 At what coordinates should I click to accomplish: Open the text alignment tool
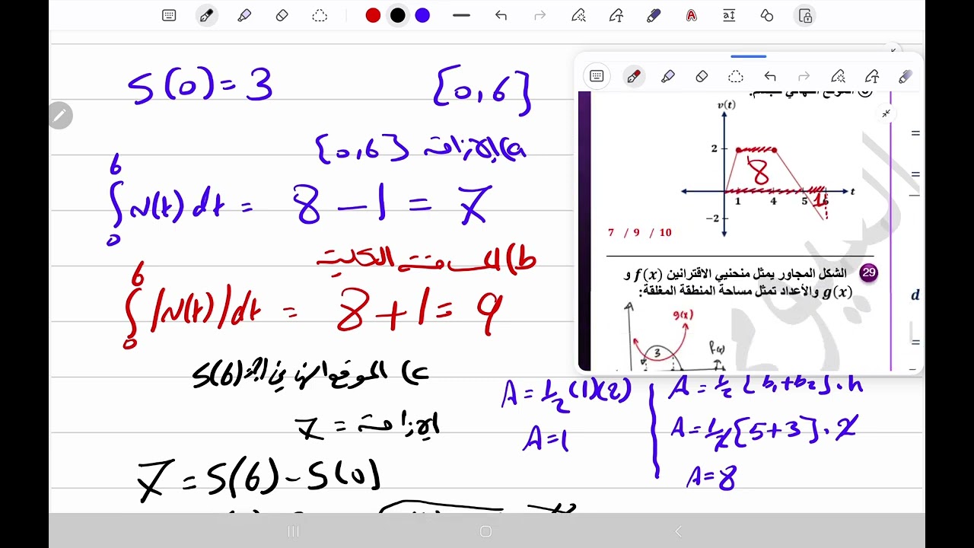[729, 15]
